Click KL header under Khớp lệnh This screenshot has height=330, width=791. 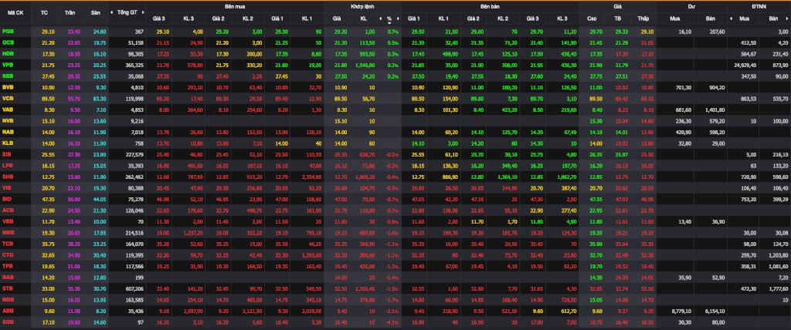click(364, 19)
